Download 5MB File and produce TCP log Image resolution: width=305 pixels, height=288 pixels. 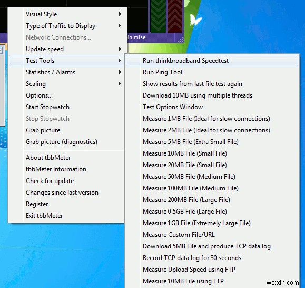coord(212,246)
